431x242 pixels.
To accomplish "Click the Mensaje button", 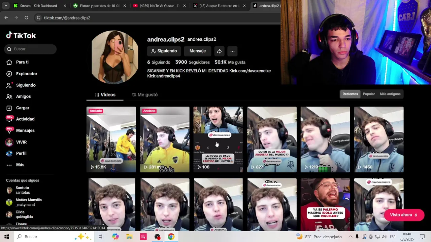I will click(x=198, y=51).
